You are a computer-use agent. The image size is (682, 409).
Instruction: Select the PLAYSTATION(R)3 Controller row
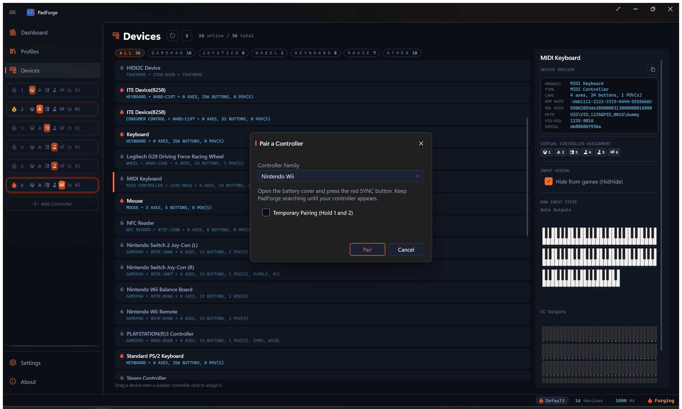(322, 337)
